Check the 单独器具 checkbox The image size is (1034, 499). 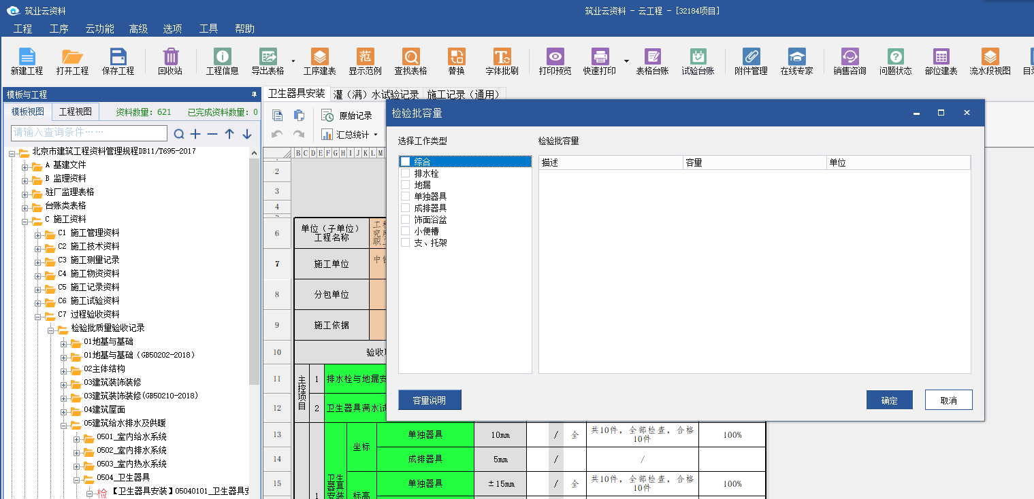pos(406,196)
